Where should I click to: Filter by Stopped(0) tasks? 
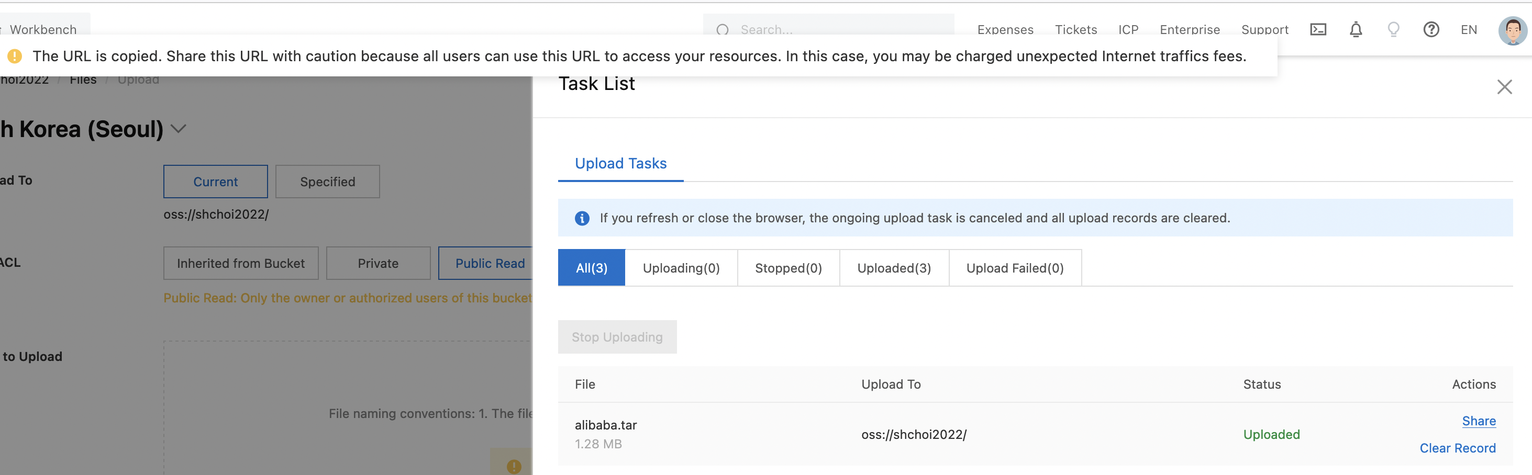pyautogui.click(x=788, y=267)
